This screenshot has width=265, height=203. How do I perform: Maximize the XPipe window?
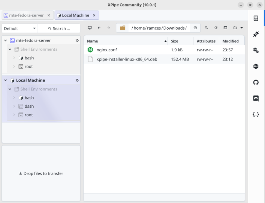[x=250, y=5]
